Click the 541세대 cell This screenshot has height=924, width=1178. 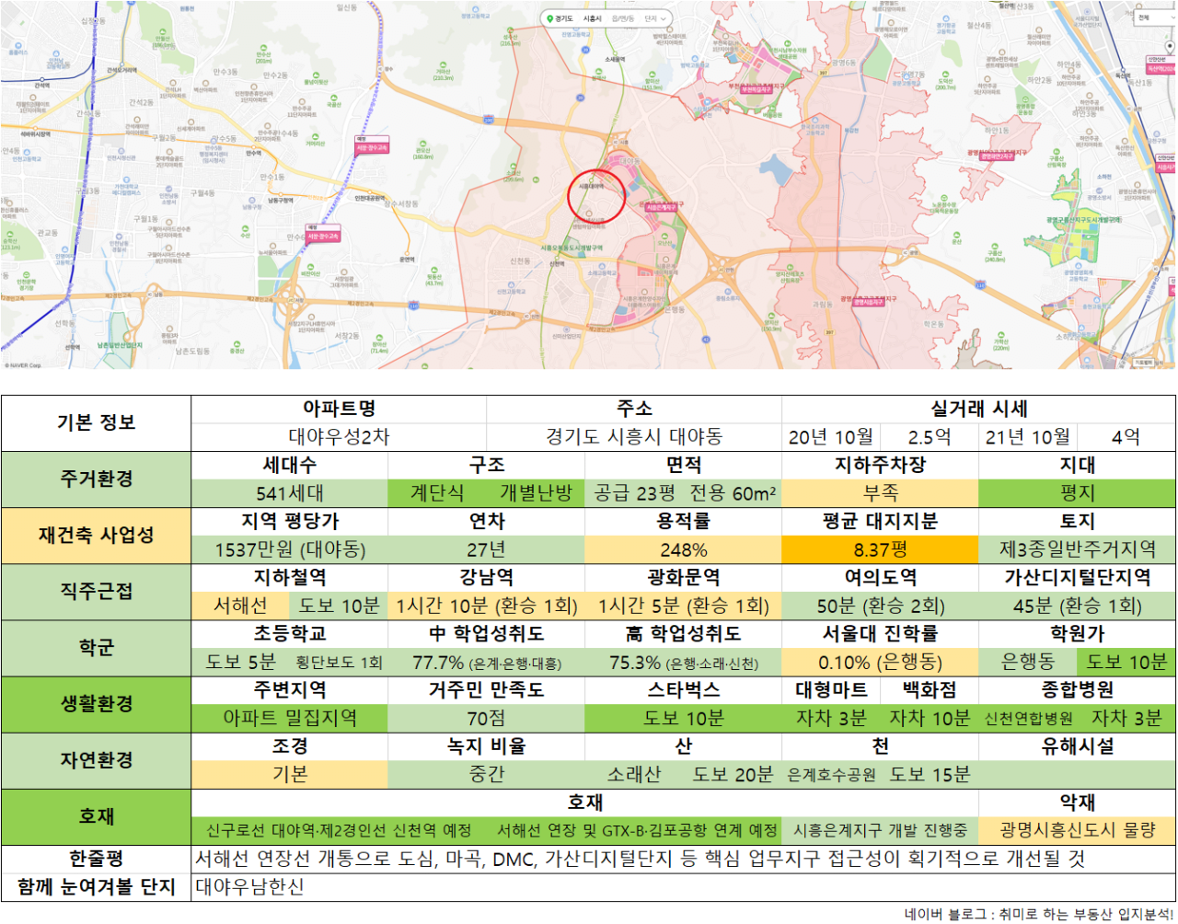click(x=290, y=493)
